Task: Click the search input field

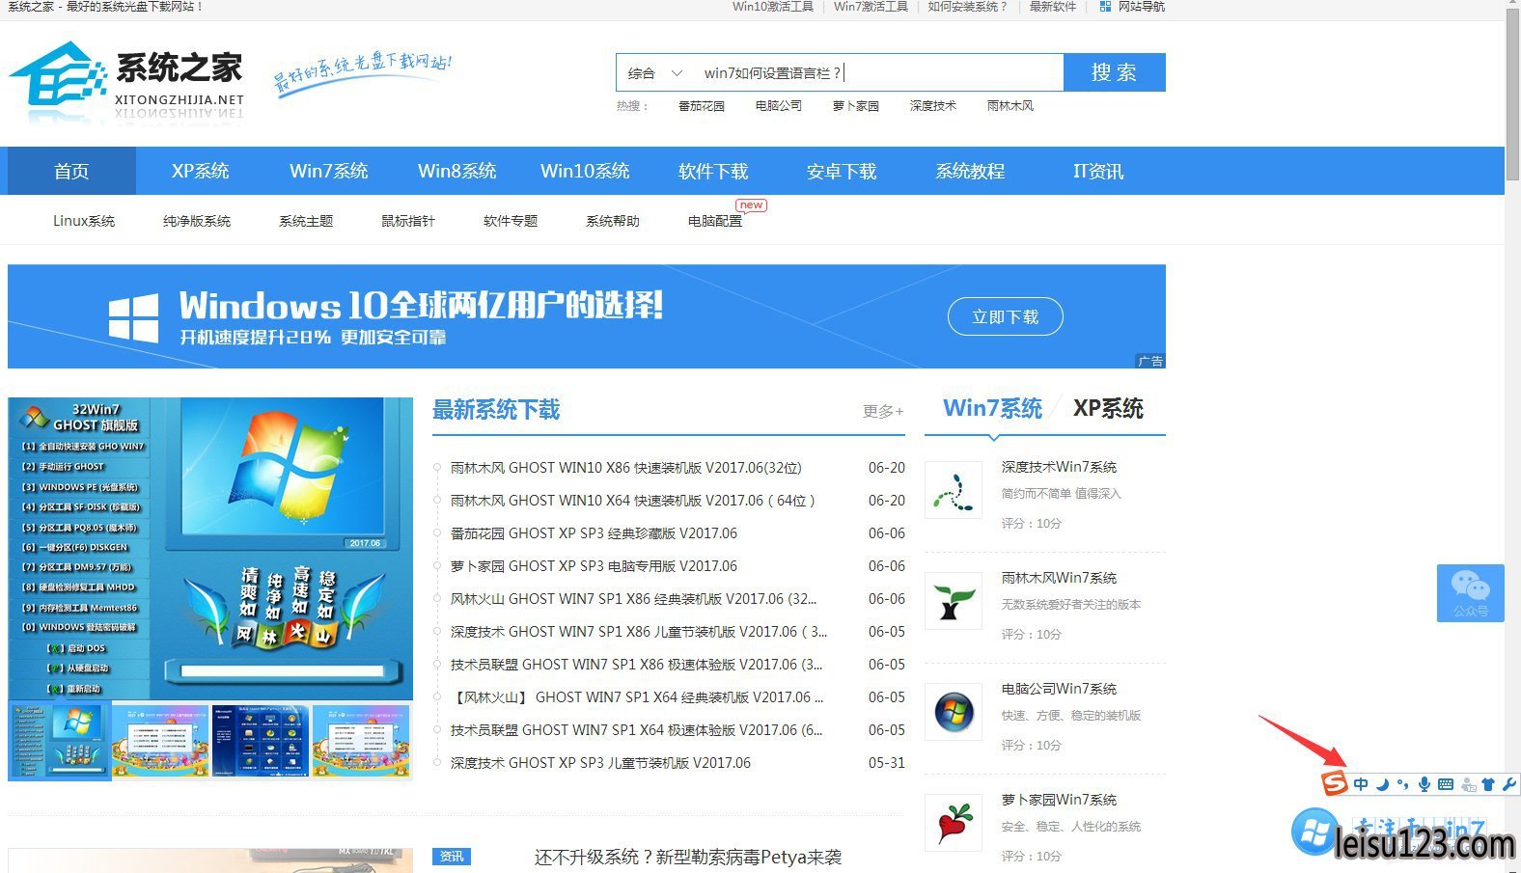Action: [878, 72]
